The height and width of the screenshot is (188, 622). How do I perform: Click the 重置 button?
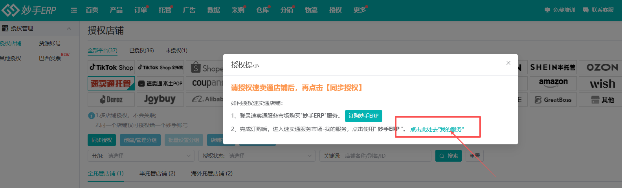(x=475, y=156)
